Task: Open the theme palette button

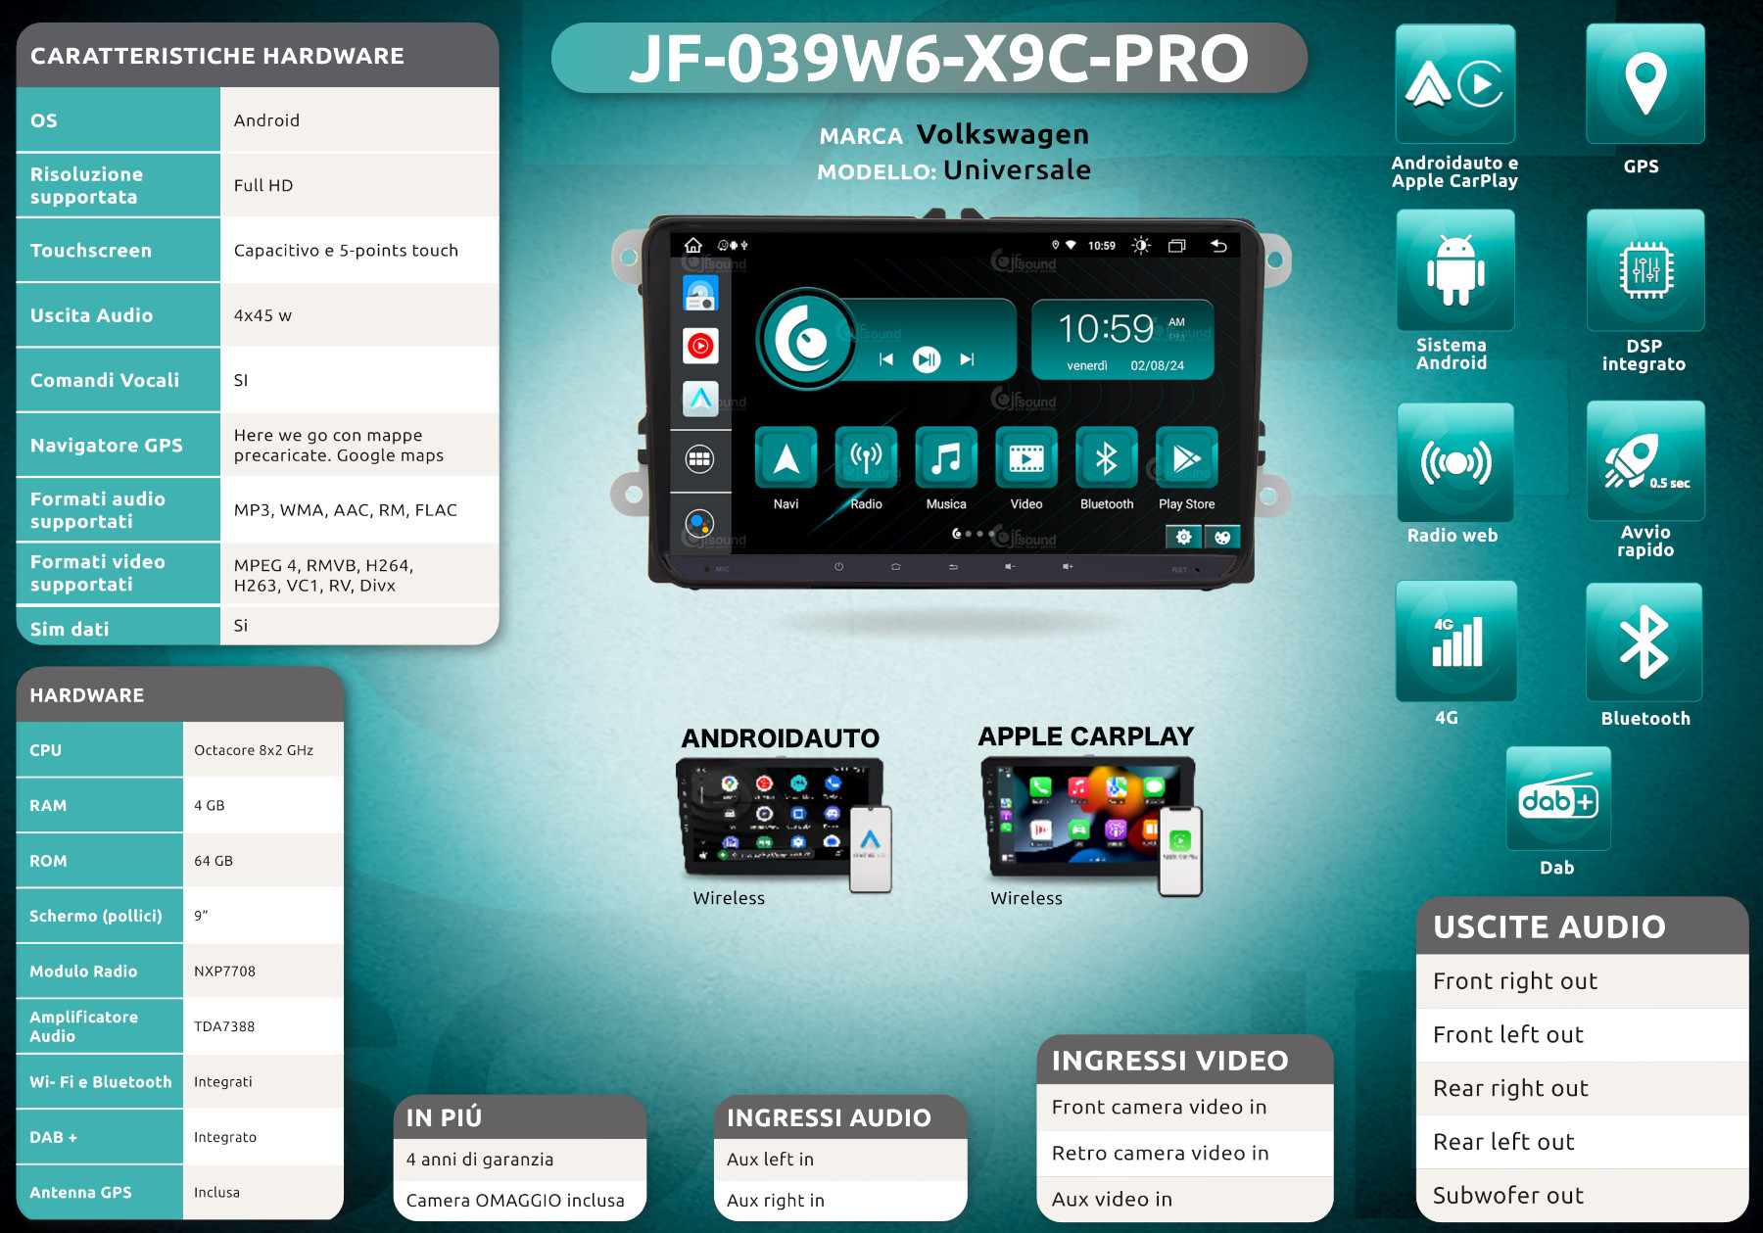Action: point(1222,537)
